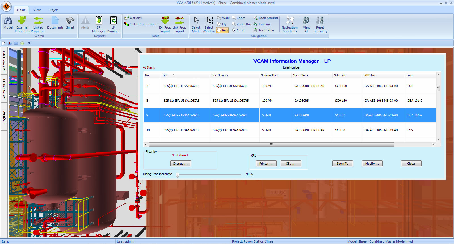Select row 10 line 526(2)-IBR-UI-SA106GRB
The width and height of the screenshot is (454, 244).
click(230, 130)
